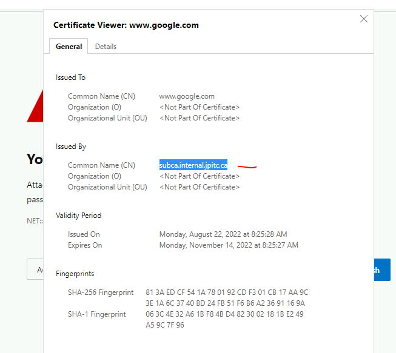
Task: Switch to the Details tab
Action: point(106,47)
